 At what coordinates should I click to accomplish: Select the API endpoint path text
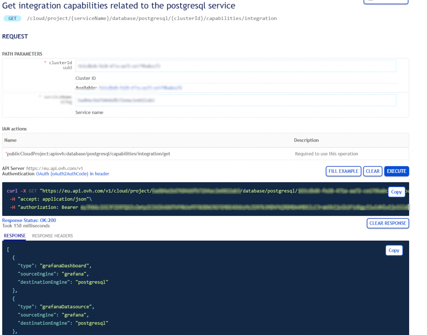[x=152, y=18]
